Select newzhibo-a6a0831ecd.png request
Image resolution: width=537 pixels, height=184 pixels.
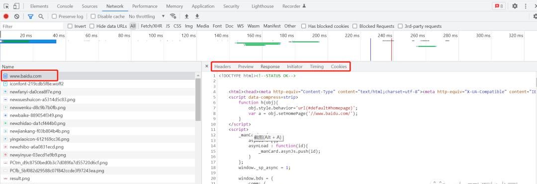tap(97, 147)
